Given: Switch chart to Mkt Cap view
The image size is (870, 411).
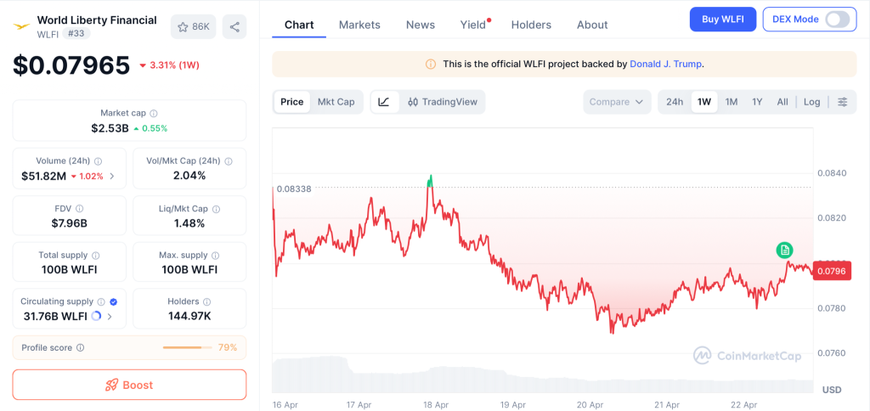Looking at the screenshot, I should [x=336, y=102].
